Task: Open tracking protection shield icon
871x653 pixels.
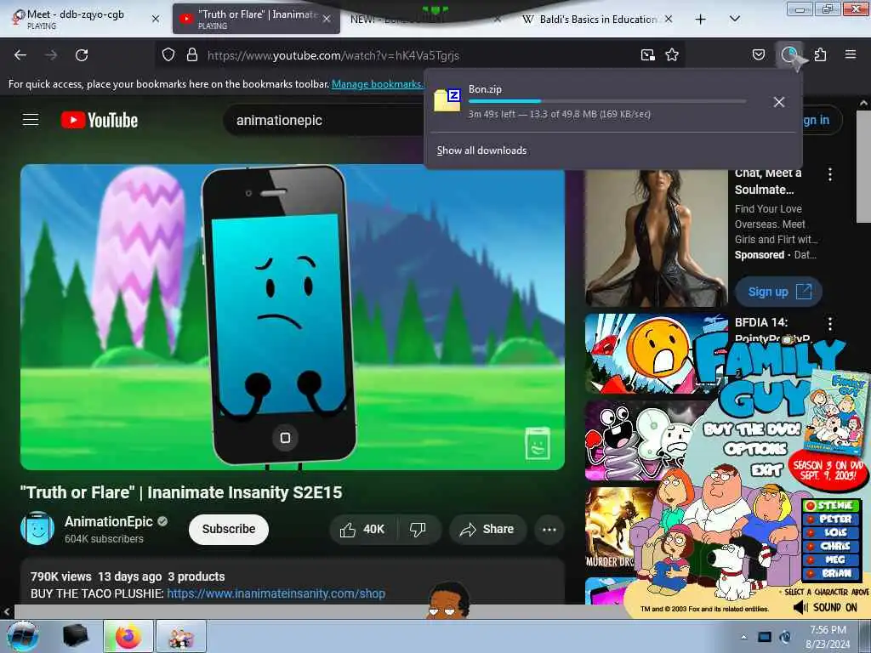Action: click(168, 55)
